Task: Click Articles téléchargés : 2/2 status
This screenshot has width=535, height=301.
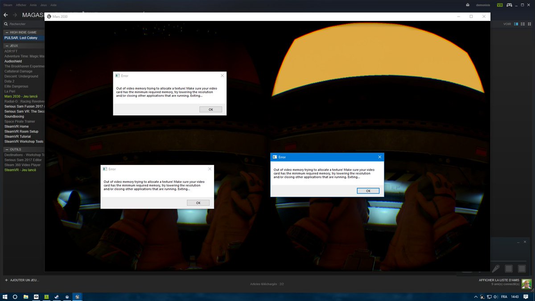Action: click(267, 284)
